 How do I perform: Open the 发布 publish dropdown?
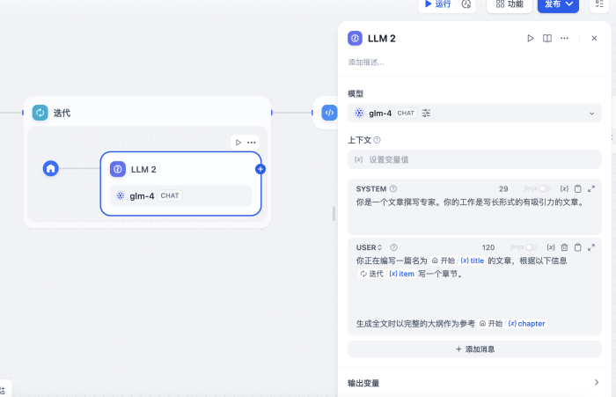(560, 4)
